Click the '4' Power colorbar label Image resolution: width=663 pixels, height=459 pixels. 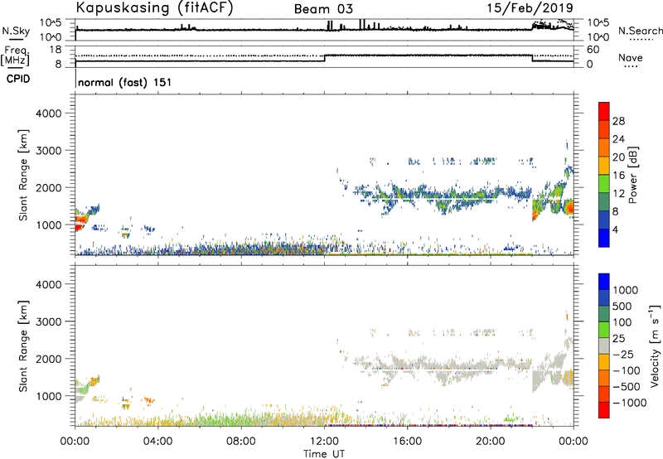click(x=615, y=230)
